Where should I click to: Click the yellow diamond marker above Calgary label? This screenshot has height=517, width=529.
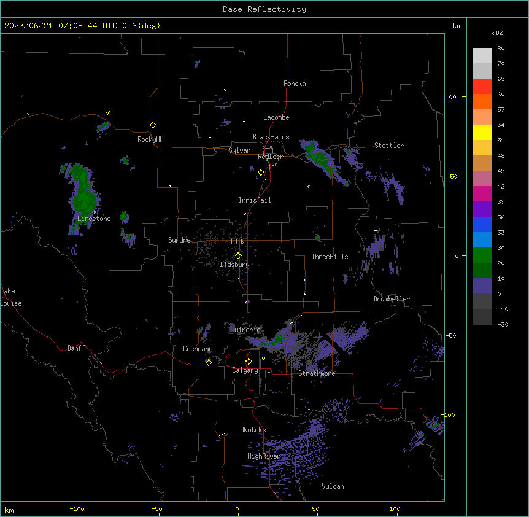[249, 362]
